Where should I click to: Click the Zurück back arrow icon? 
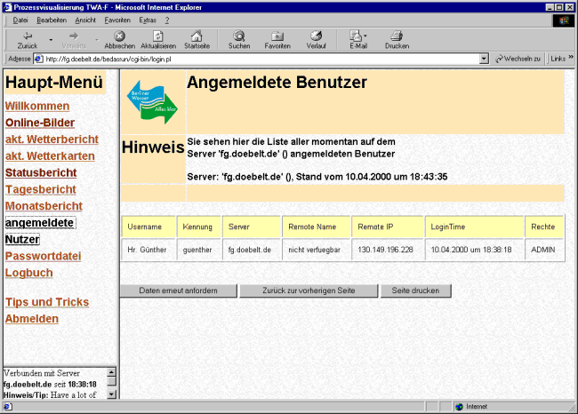27,36
